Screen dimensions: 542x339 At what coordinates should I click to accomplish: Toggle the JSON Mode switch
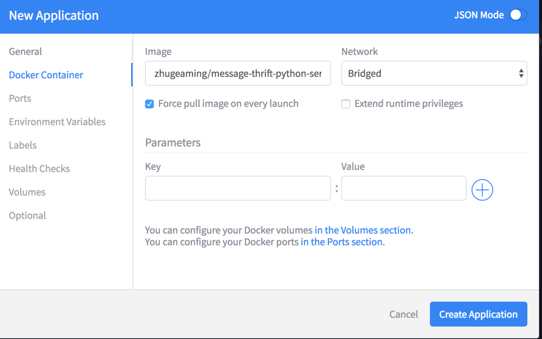click(518, 15)
